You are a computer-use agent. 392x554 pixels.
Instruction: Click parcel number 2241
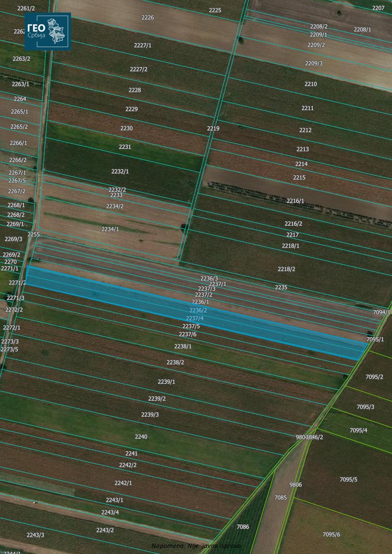[132, 453]
